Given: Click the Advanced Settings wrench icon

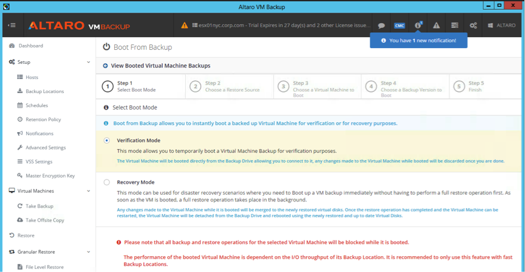Looking at the screenshot, I should click(x=20, y=148).
